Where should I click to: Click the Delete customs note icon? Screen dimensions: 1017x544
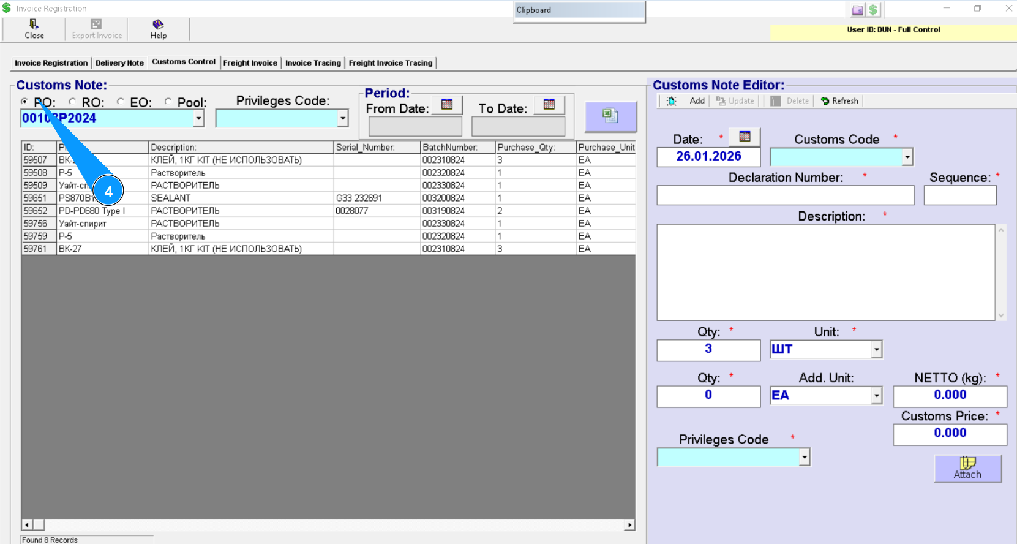pos(776,101)
